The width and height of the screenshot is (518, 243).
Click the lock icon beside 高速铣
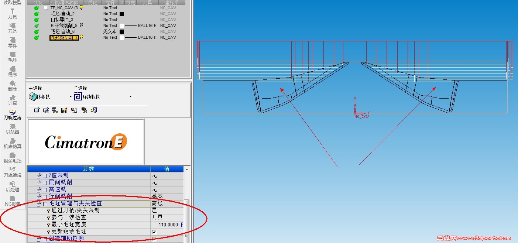click(x=39, y=189)
